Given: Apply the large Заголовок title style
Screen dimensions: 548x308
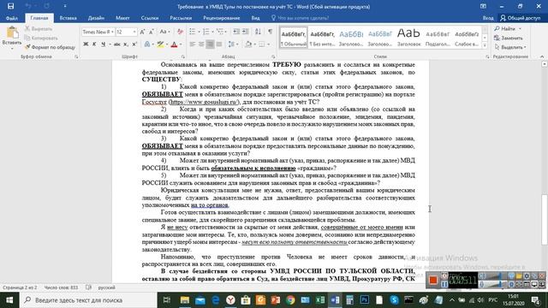Looking at the screenshot, I should (408, 38).
